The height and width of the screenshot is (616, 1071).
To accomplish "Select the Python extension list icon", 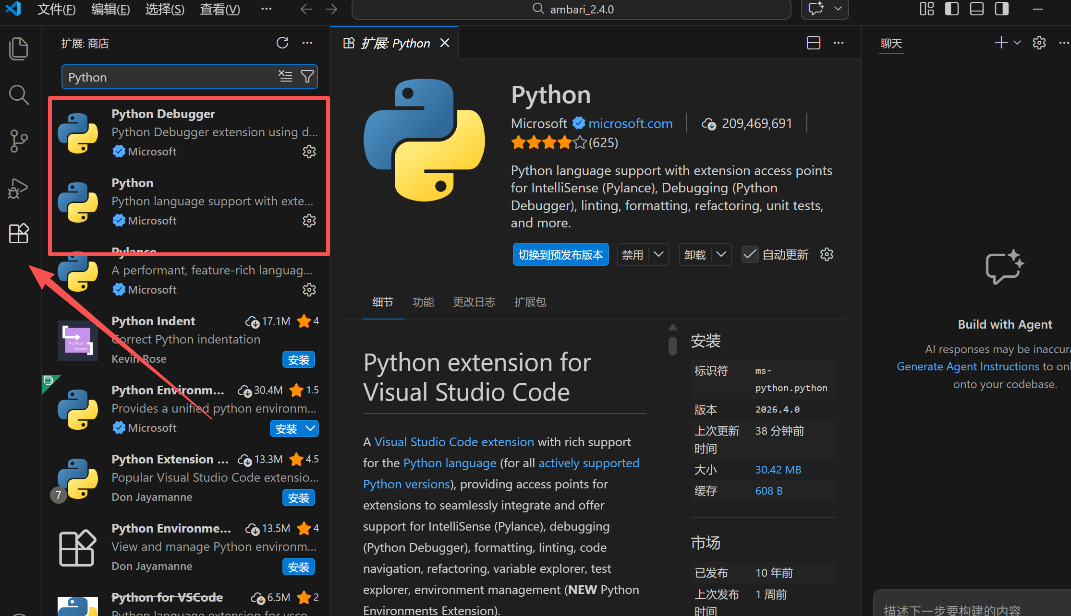I will 77,202.
